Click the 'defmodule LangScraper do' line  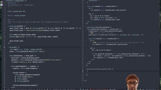point(16,1)
